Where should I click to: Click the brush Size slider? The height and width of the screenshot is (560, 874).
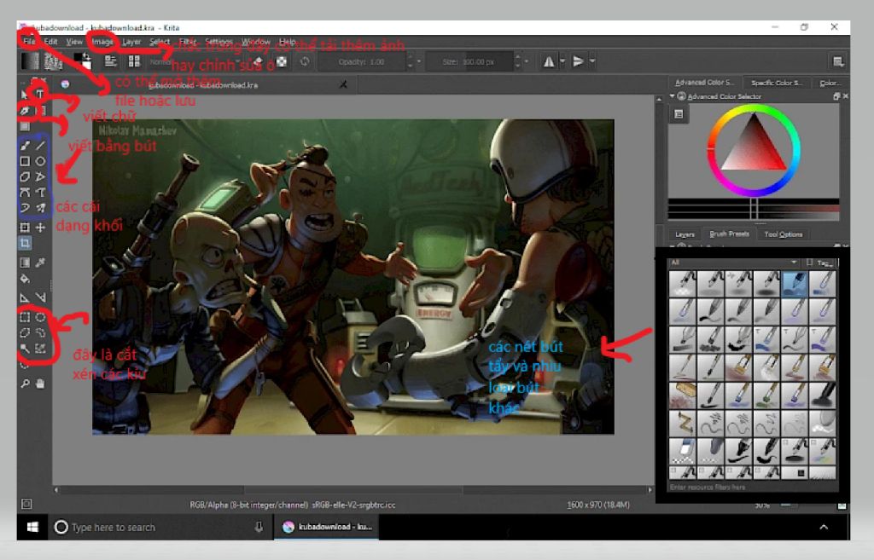(x=469, y=61)
